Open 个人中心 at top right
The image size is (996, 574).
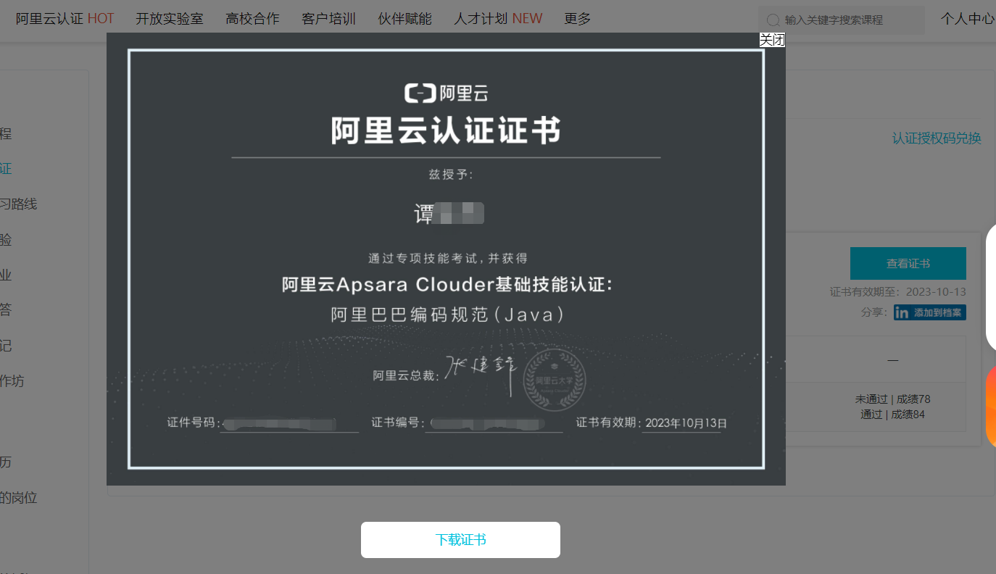pos(968,19)
